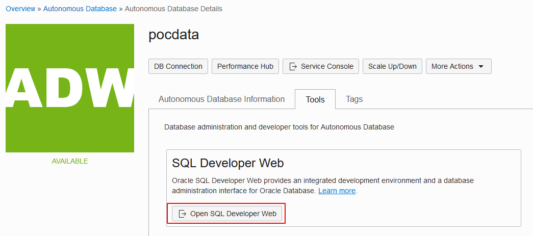This screenshot has height=236, width=533.
Task: Click Autonomous Database Details breadcrumb text
Action: click(x=173, y=9)
